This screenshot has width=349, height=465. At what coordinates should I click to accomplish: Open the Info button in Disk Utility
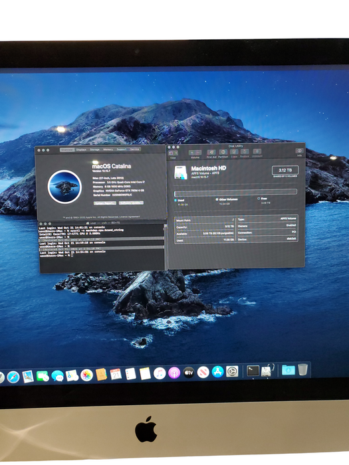coord(299,152)
